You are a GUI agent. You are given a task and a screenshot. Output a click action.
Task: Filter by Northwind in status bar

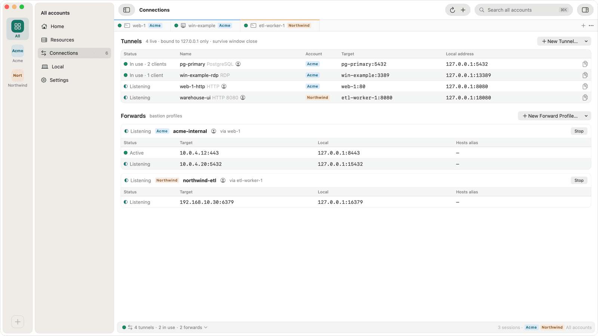point(552,327)
